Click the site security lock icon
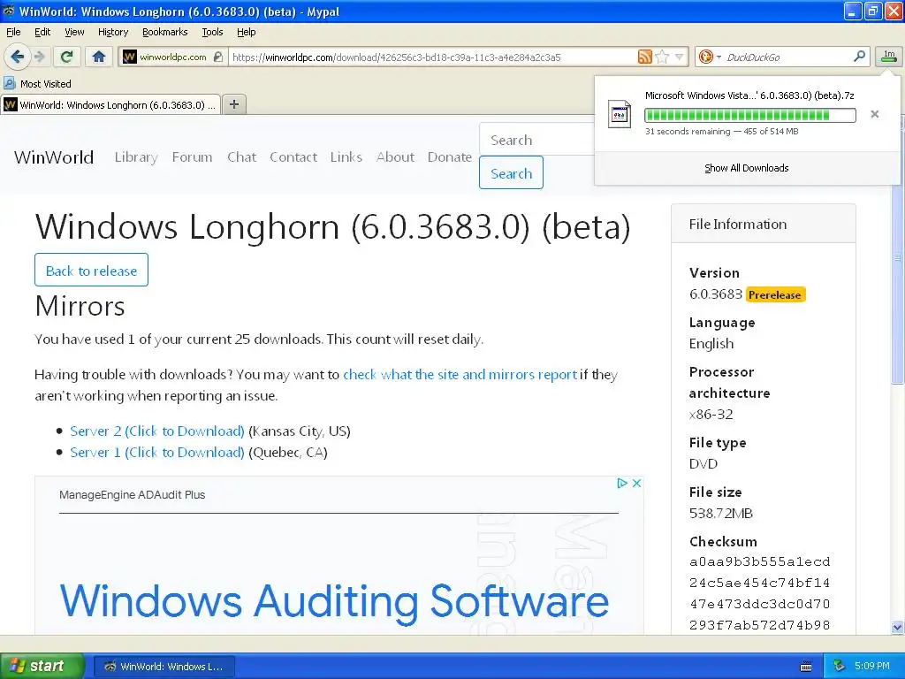The width and height of the screenshot is (905, 679). coord(217,57)
